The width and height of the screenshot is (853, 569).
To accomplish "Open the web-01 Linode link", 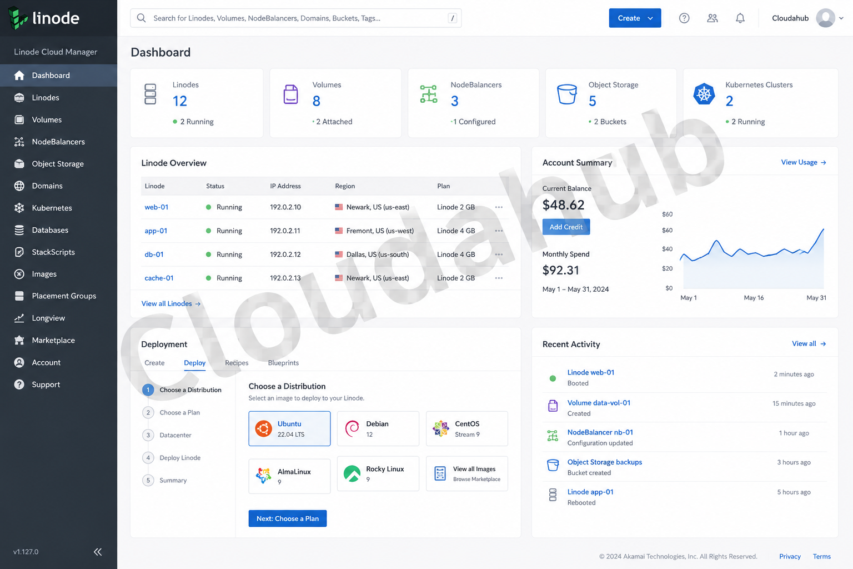I will click(x=157, y=207).
